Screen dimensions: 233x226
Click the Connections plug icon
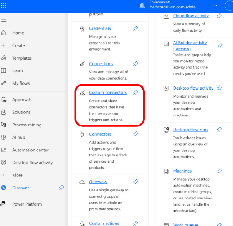pyautogui.click(x=82, y=64)
